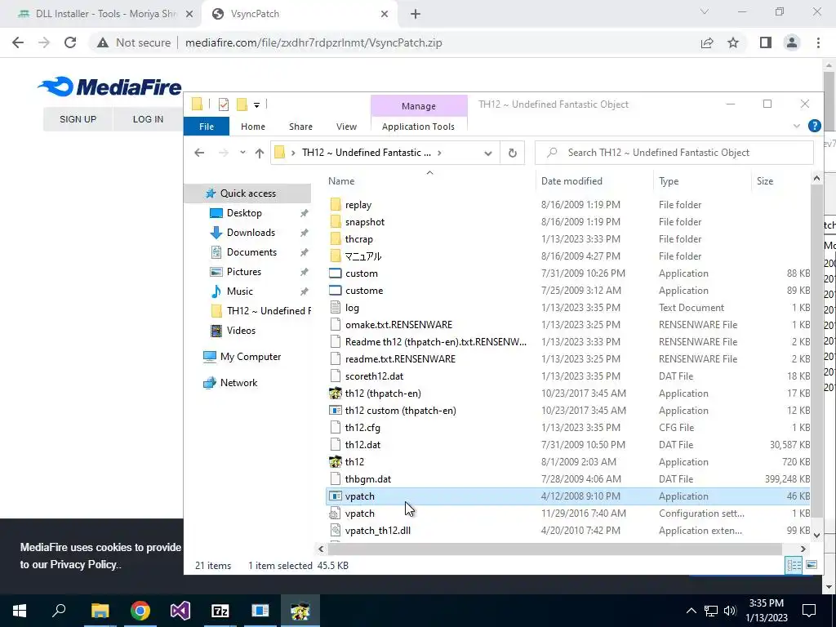The image size is (836, 627).
Task: Open Network in the navigation pane
Action: tap(238, 383)
